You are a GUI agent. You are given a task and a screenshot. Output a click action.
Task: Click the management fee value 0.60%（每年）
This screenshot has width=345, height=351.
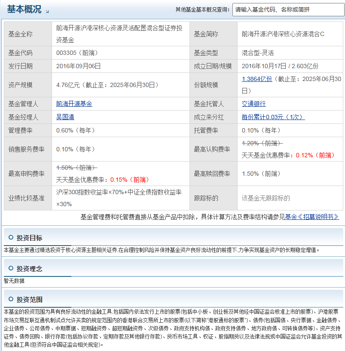coord(76,130)
